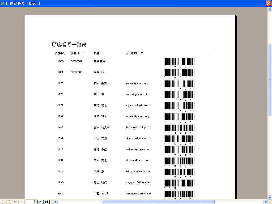This screenshot has width=272, height=204.
Task: Select customer number 1001 in the number column
Action: coord(60,72)
